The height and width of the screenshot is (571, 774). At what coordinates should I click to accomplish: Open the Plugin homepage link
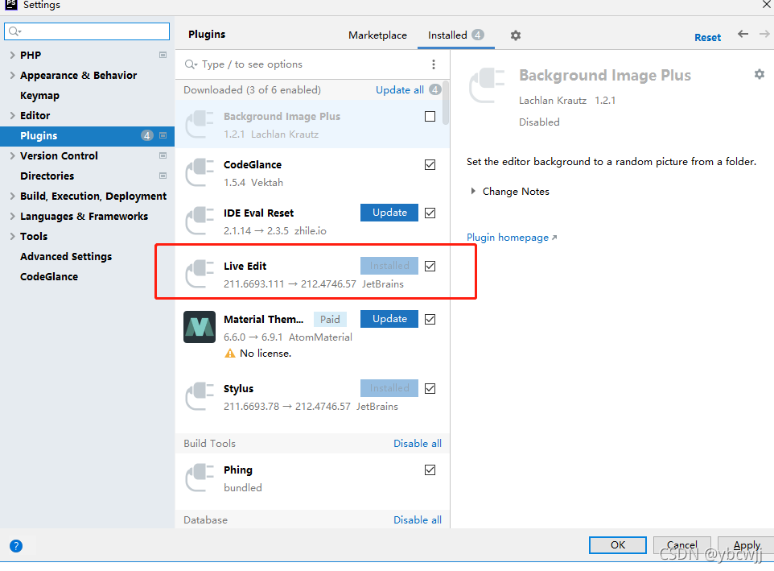point(512,238)
